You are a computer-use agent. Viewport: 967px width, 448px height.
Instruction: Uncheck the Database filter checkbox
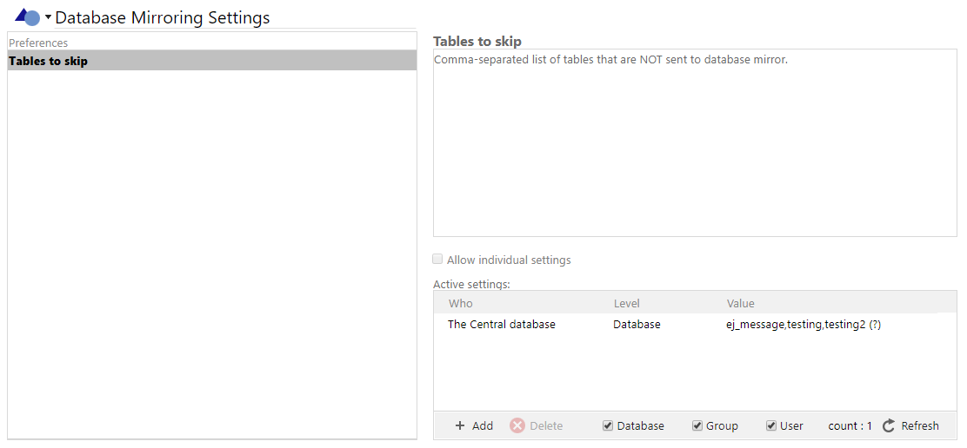tap(608, 425)
